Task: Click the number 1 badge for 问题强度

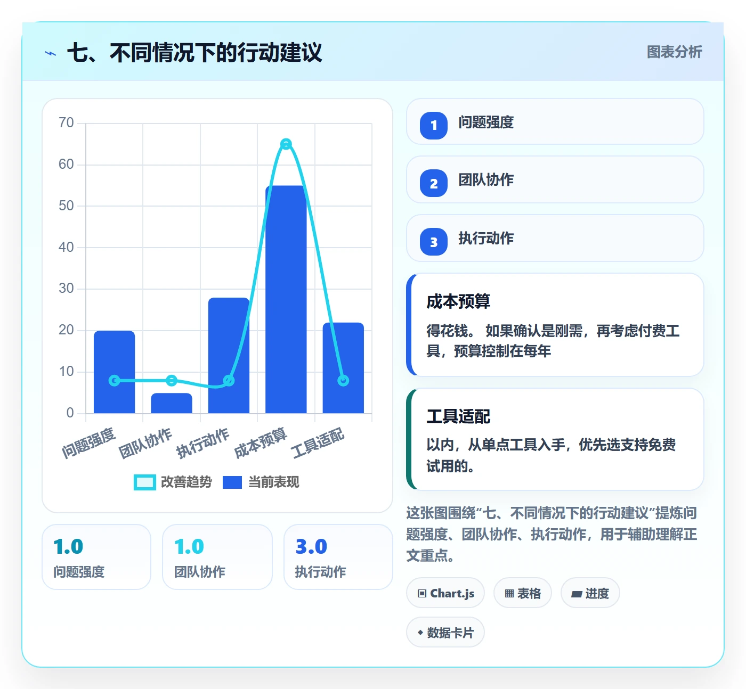Action: (x=434, y=125)
